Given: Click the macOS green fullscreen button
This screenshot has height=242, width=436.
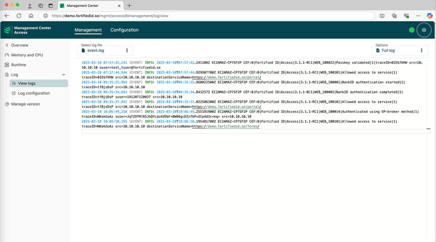Looking at the screenshot, I should click(x=18, y=5).
